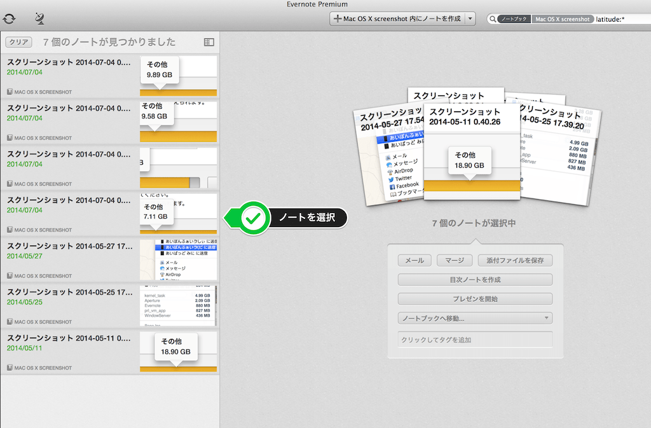This screenshot has width=651, height=428.
Task: Click the マージ button
Action: 455,260
